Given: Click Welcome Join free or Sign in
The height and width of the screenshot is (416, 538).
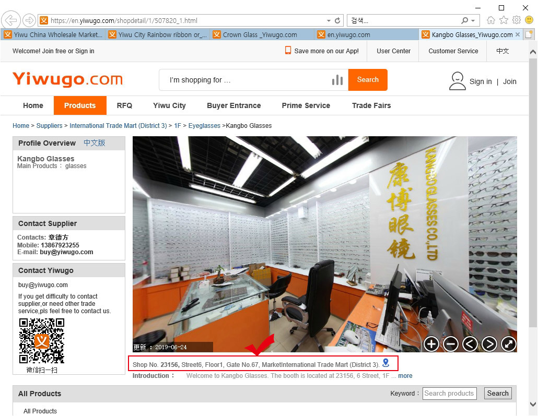Looking at the screenshot, I should [53, 51].
